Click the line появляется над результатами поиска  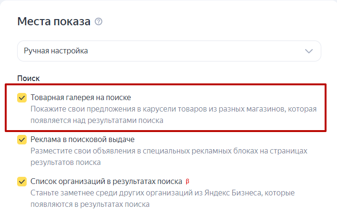click(x=97, y=121)
